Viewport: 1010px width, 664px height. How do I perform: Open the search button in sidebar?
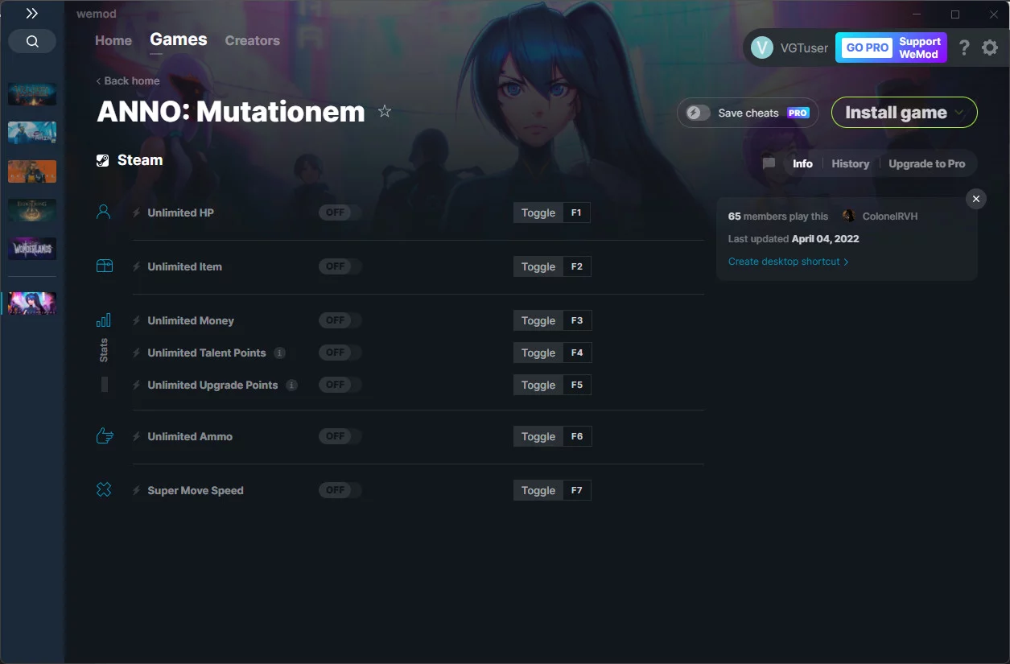(x=32, y=41)
